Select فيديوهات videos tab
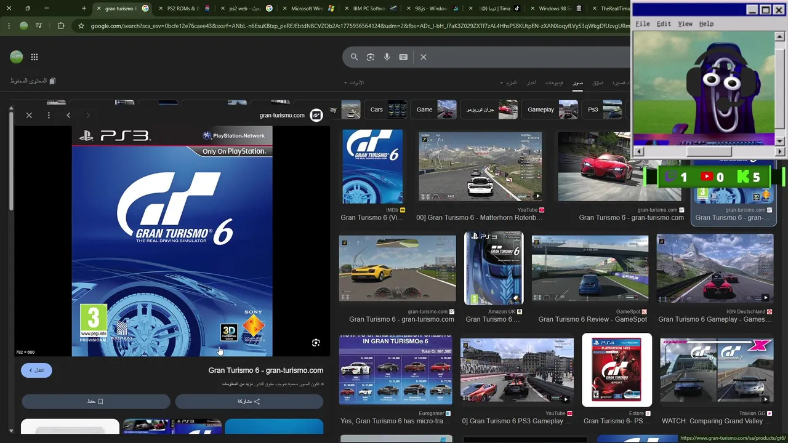 click(x=554, y=82)
